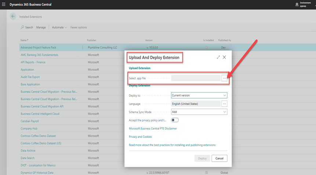The image size is (316, 175).
Task: Click the Version column header
Action: 149,40
